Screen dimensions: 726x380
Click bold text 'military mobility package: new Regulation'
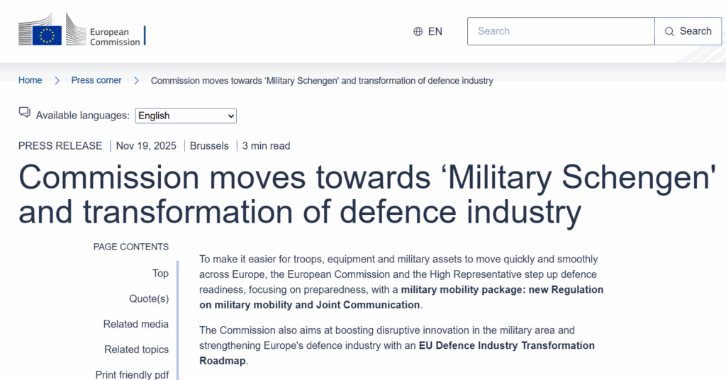click(502, 290)
